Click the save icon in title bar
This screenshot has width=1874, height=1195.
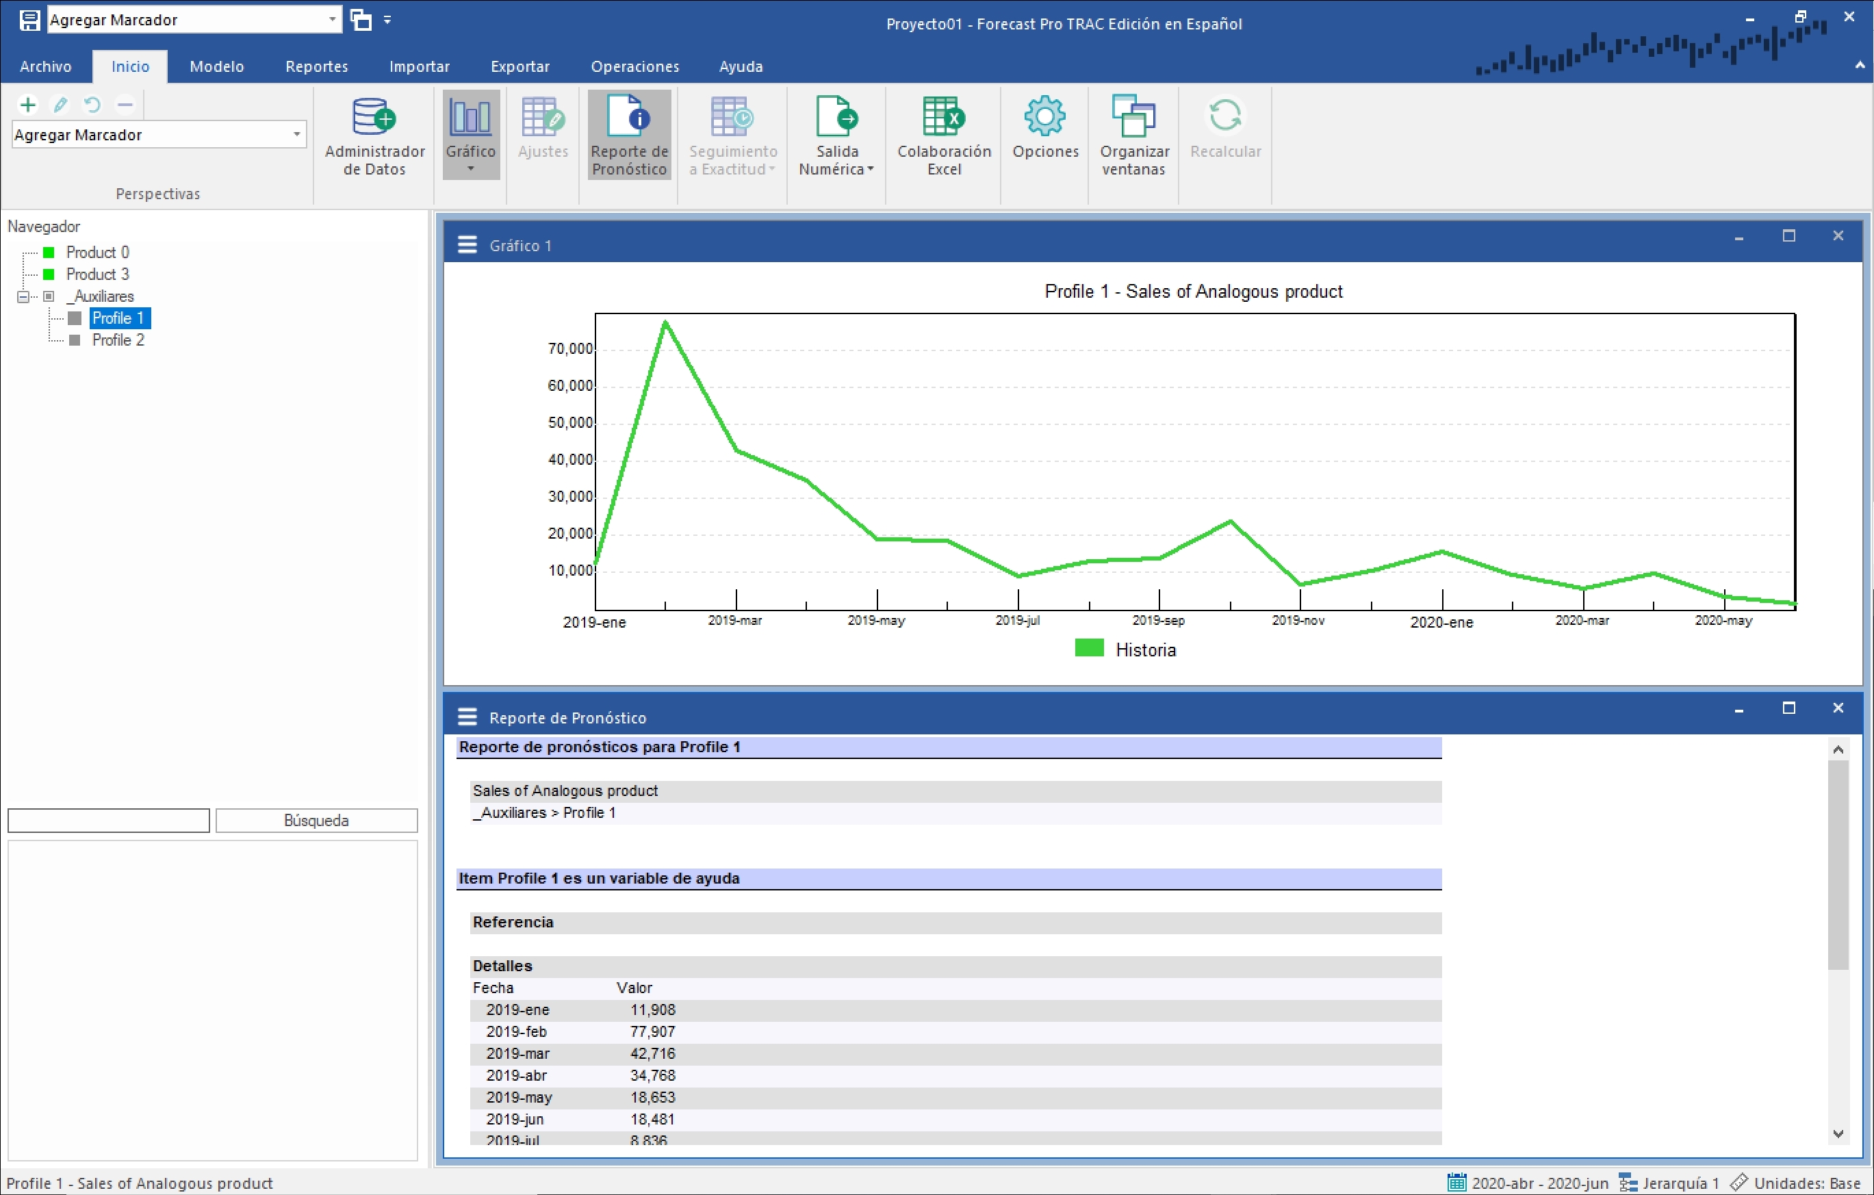pyautogui.click(x=29, y=21)
